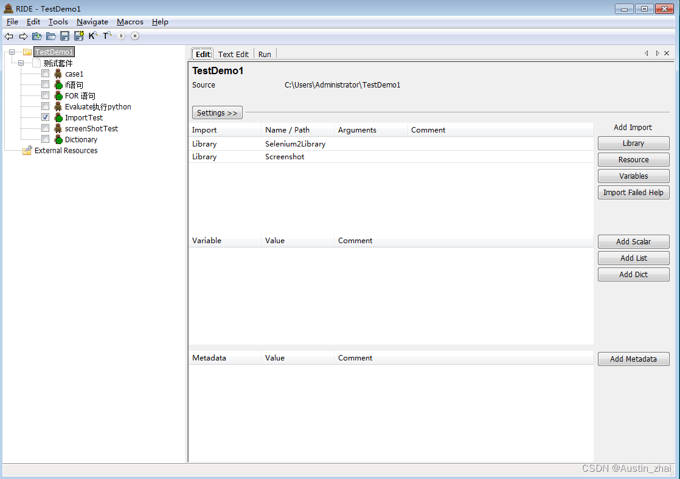Click the Add Metadata button
Image resolution: width=680 pixels, height=479 pixels.
[x=634, y=359]
